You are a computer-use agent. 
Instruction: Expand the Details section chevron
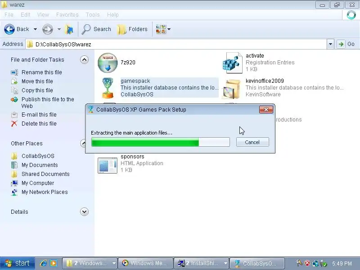coord(84,211)
